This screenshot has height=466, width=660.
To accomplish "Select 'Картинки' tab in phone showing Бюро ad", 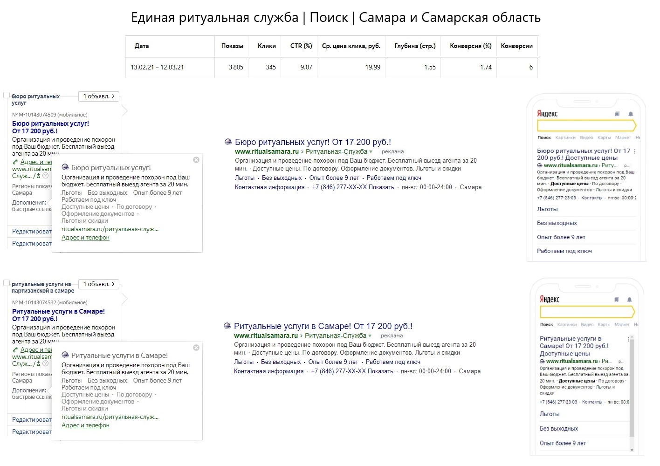I will [565, 137].
